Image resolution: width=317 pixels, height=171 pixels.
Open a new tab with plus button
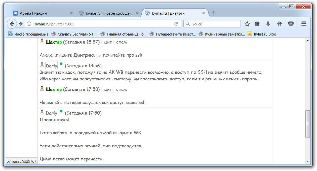coord(214,13)
